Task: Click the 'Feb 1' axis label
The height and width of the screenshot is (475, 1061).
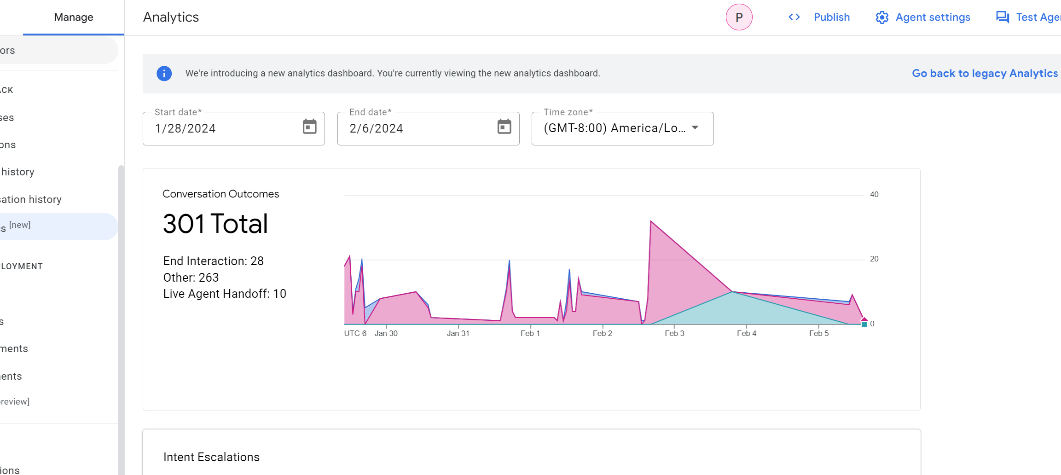Action: click(530, 333)
